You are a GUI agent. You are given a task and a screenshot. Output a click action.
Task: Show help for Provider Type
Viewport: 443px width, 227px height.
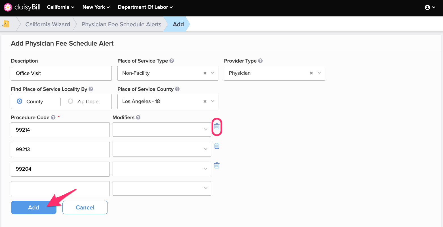click(x=260, y=61)
